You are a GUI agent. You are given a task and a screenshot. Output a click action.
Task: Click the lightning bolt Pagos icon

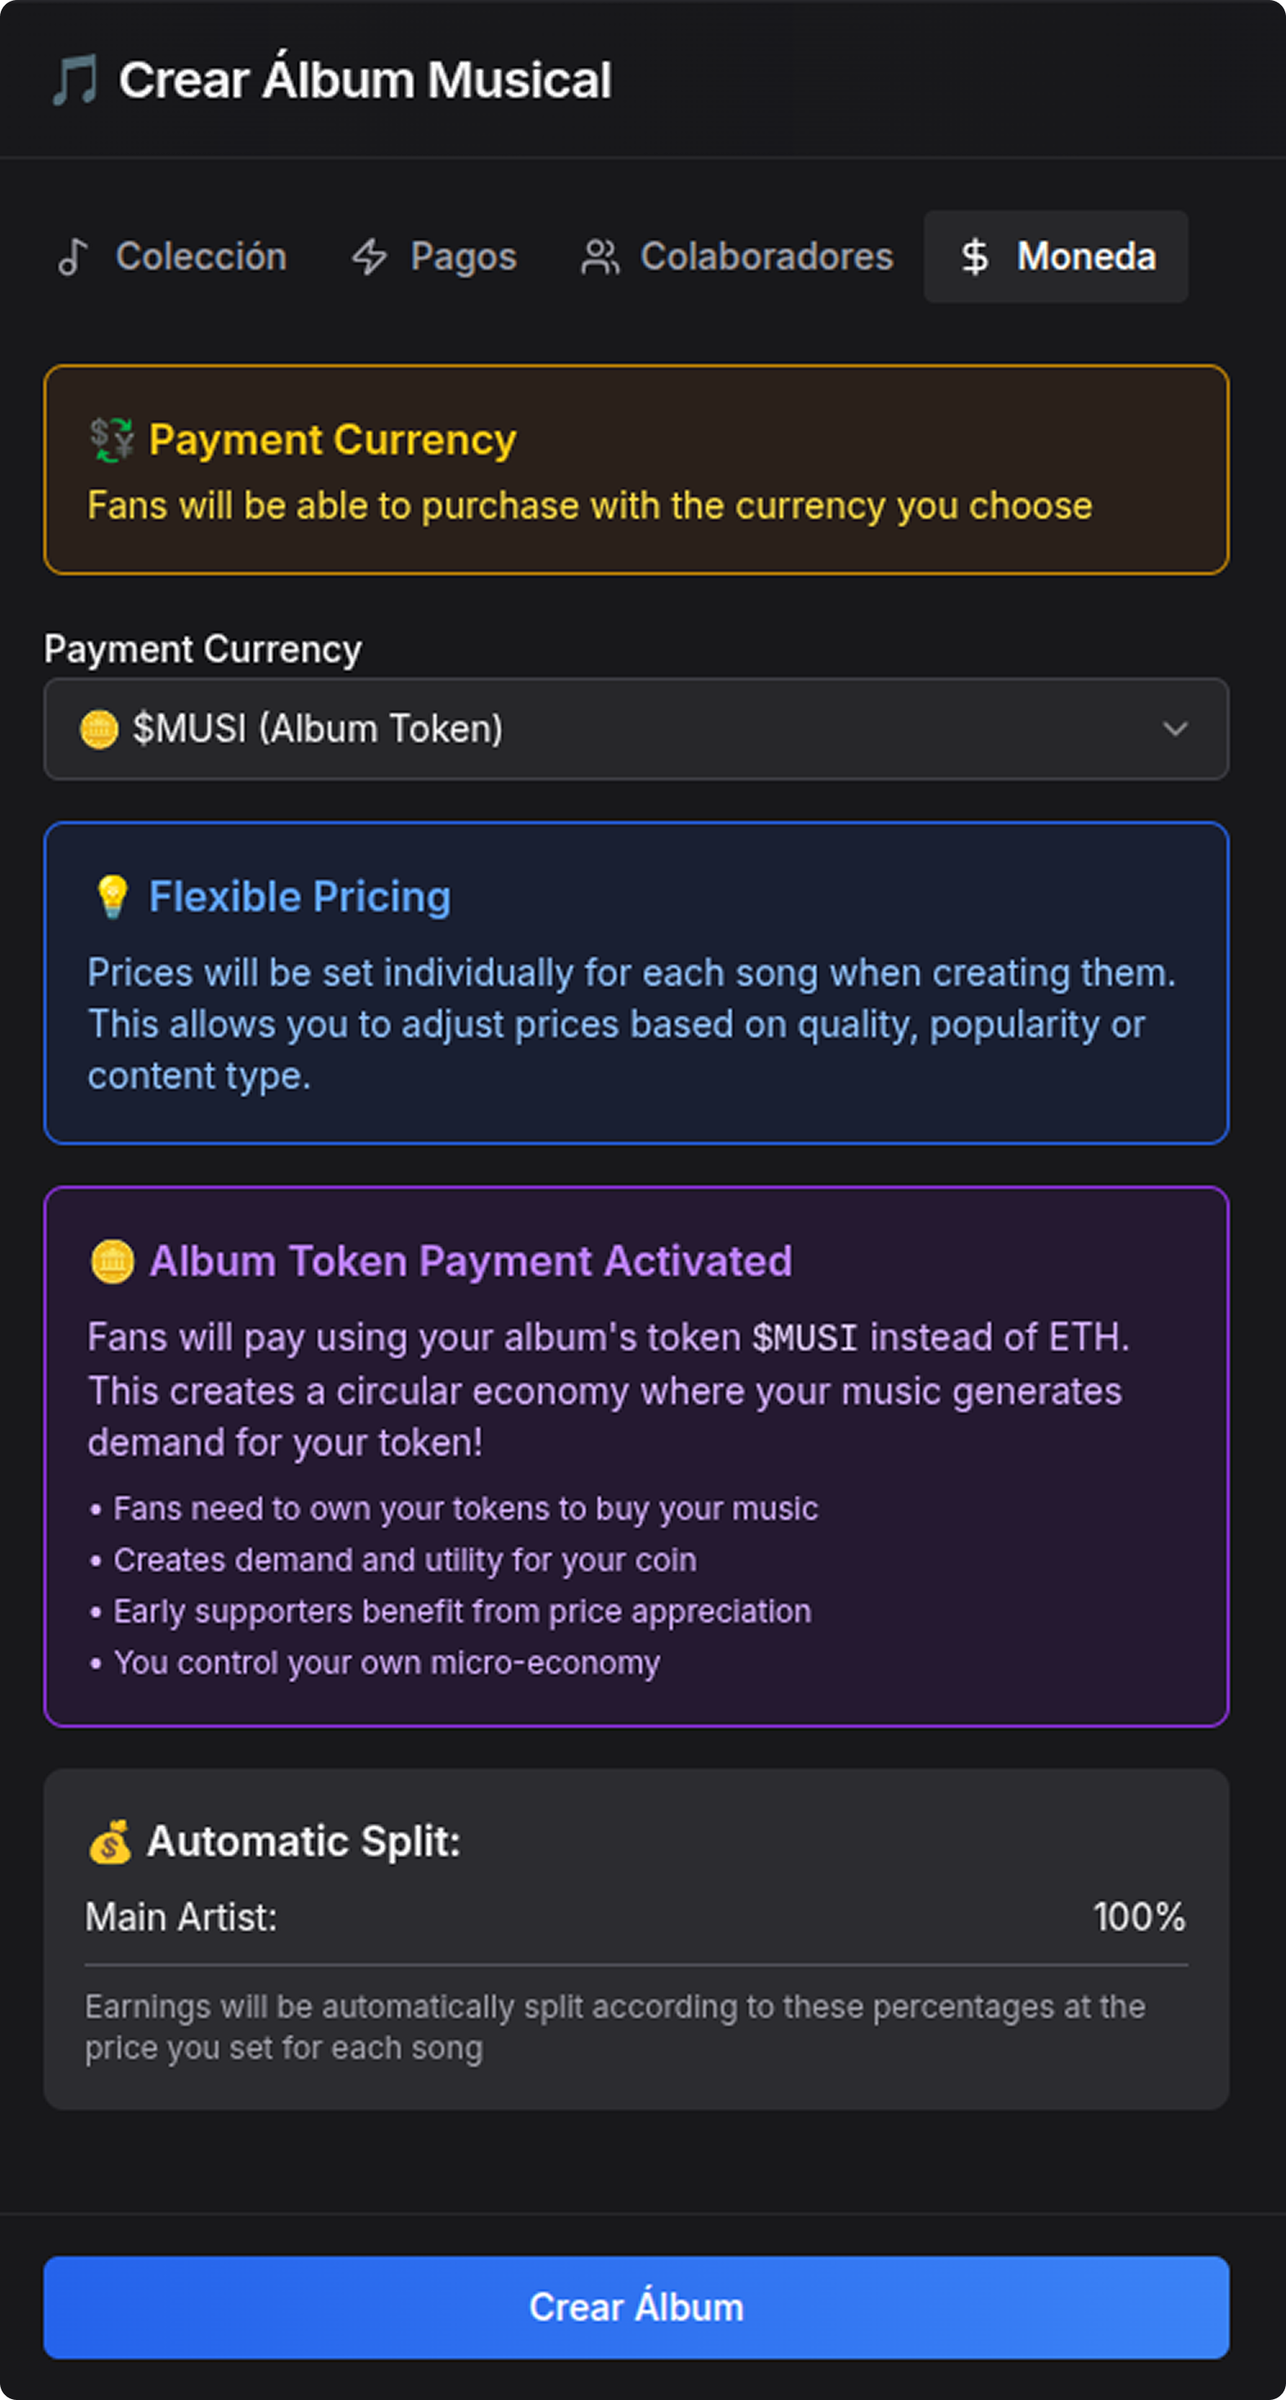(369, 257)
